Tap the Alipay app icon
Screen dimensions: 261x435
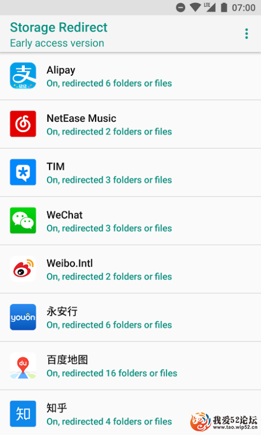tap(23, 76)
